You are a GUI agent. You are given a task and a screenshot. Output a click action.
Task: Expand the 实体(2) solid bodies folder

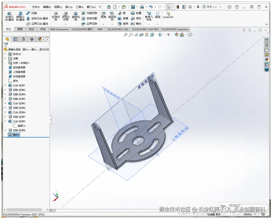[x=5, y=54]
